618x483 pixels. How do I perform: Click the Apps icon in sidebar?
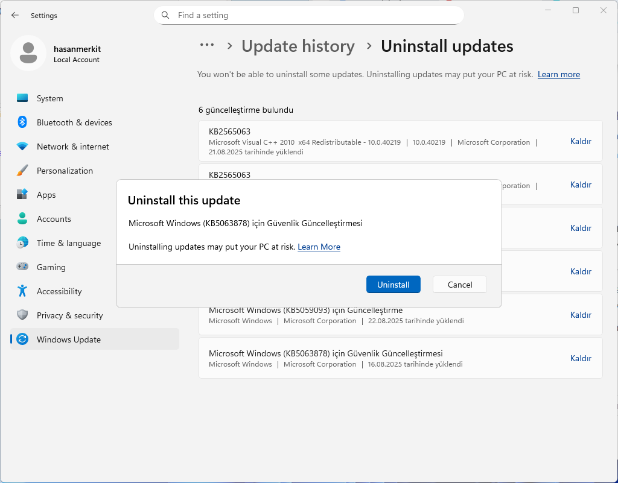click(x=22, y=194)
